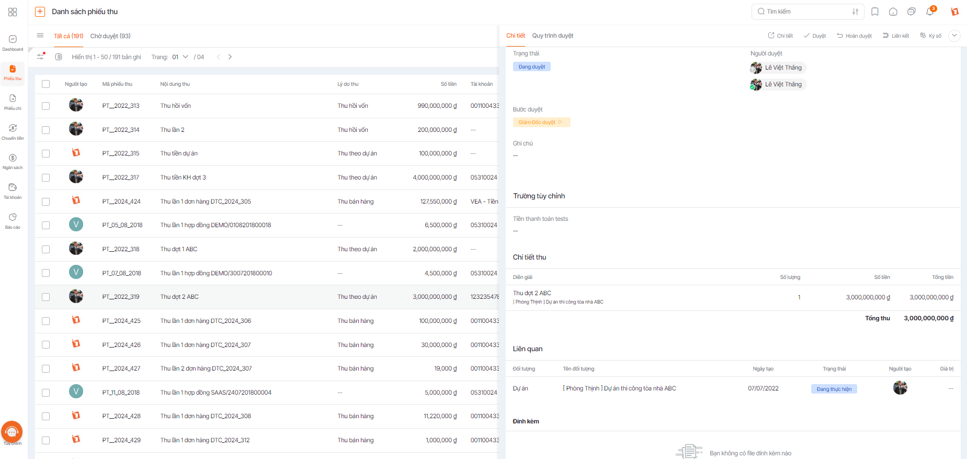
Task: Click the Duyệt approve button
Action: (815, 36)
